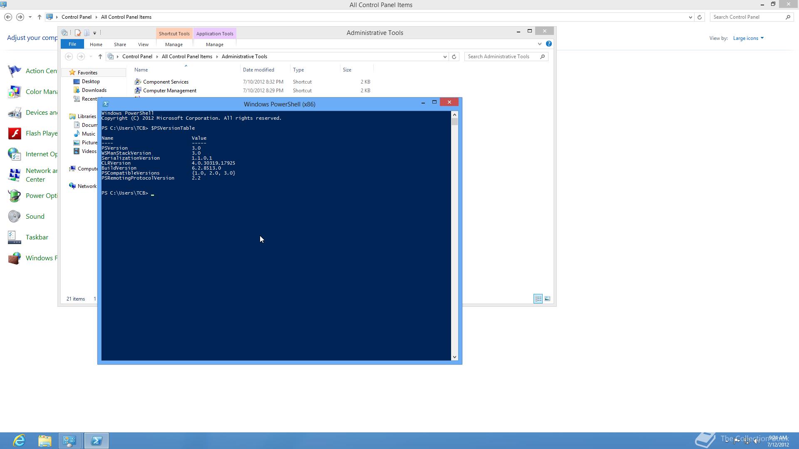Image resolution: width=799 pixels, height=449 pixels.
Task: Switch to details view layout icon
Action: [x=538, y=299]
